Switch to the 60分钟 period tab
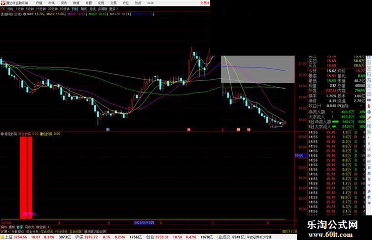The image size is (372, 240). pos(65,9)
